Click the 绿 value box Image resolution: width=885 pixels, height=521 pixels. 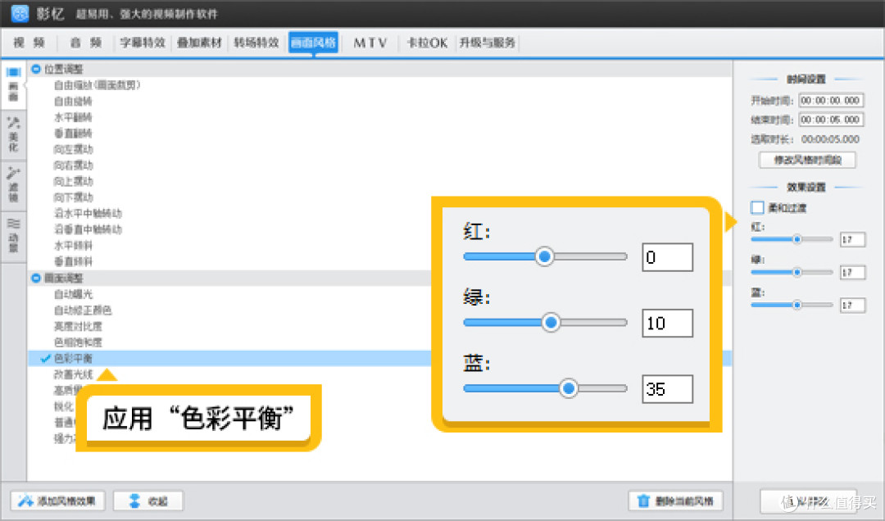[x=852, y=272]
